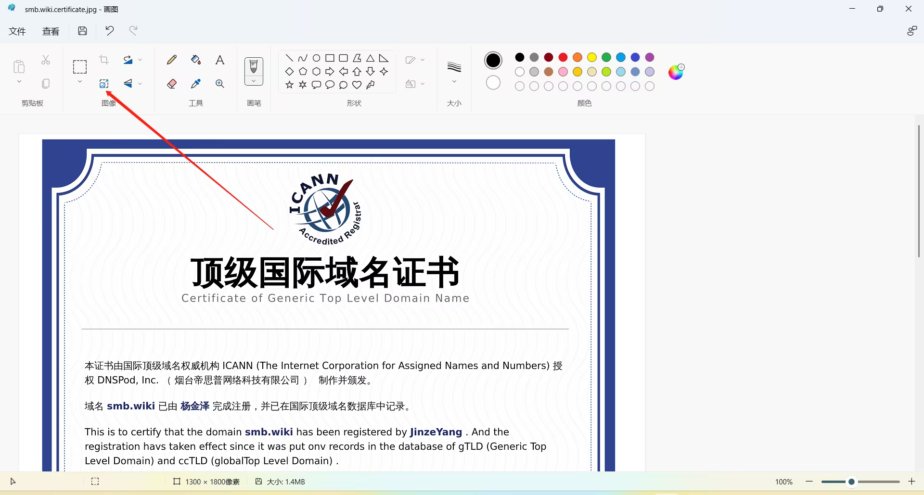The image size is (924, 495).
Task: Select the rectangular selection tool
Action: coord(79,66)
